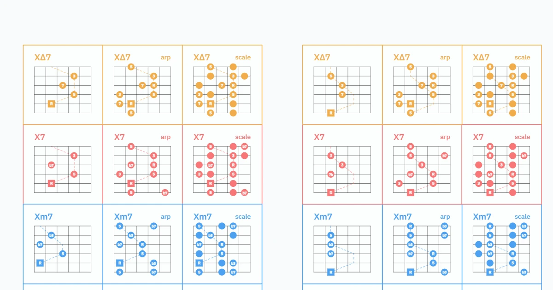Click b7 note dot in left-panel X7 chord diagram
553x290 pixels.
51,165
